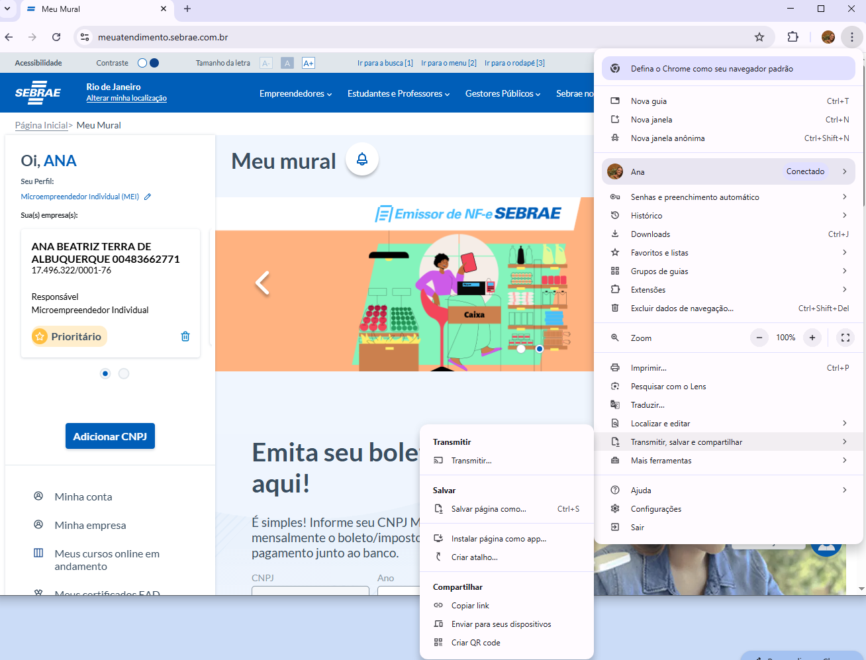Image resolution: width=866 pixels, height=660 pixels.
Task: Click Ir para o rodapé link
Action: [514, 63]
